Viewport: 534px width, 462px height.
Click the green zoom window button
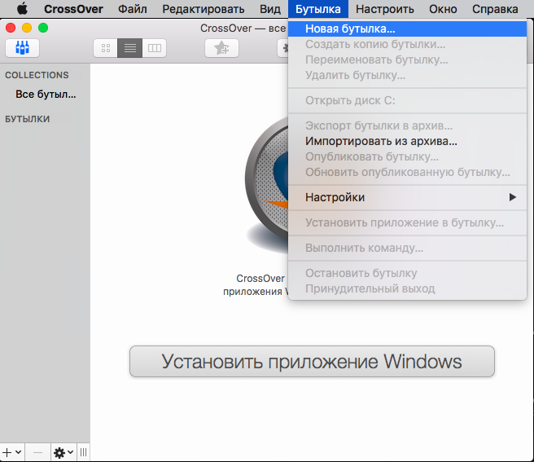[43, 28]
